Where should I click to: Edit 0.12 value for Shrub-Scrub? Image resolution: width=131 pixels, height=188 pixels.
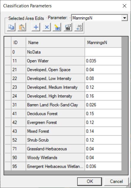tap(103, 140)
